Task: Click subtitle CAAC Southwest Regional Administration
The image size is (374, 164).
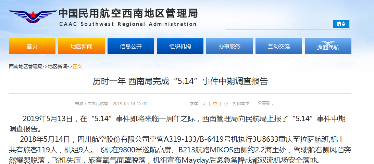Action: point(128,24)
